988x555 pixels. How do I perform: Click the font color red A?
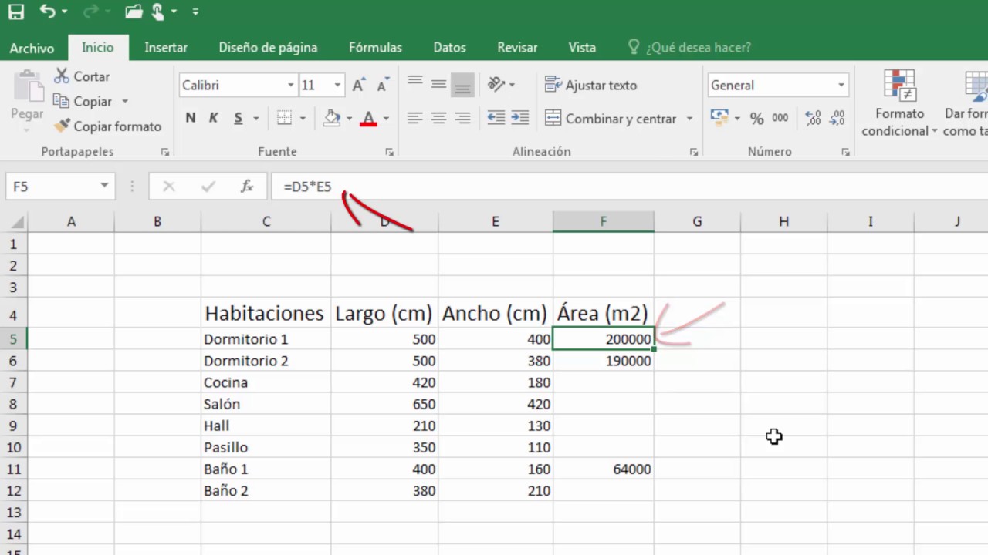click(368, 118)
